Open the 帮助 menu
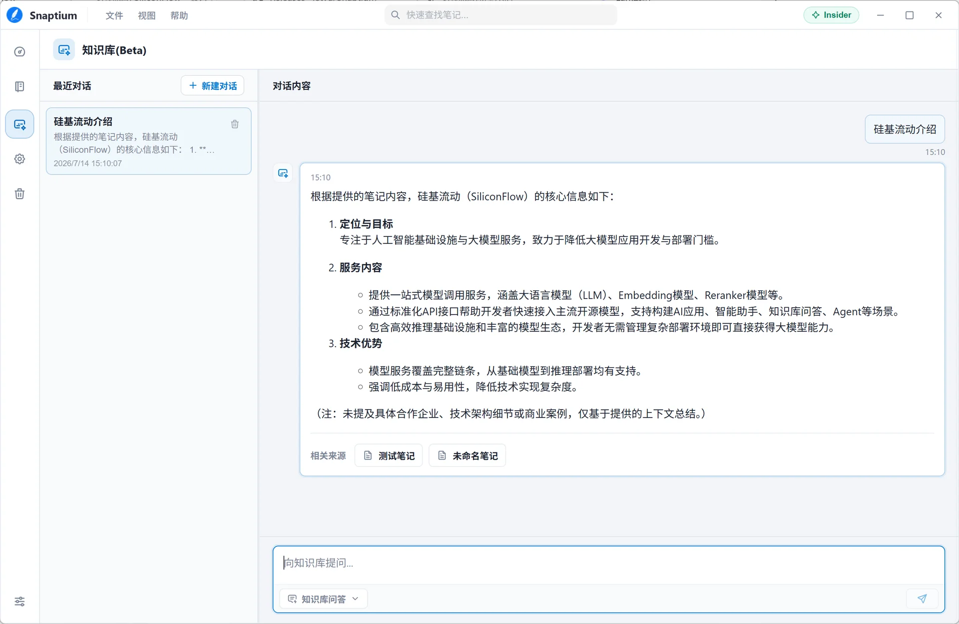 (x=179, y=15)
